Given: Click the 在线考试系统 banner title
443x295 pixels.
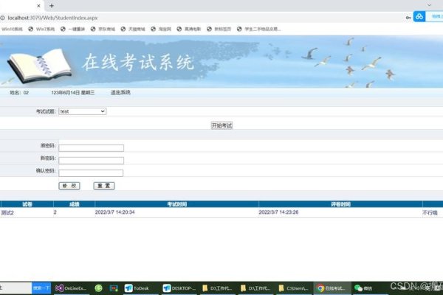Looking at the screenshot, I should pyautogui.click(x=139, y=63).
